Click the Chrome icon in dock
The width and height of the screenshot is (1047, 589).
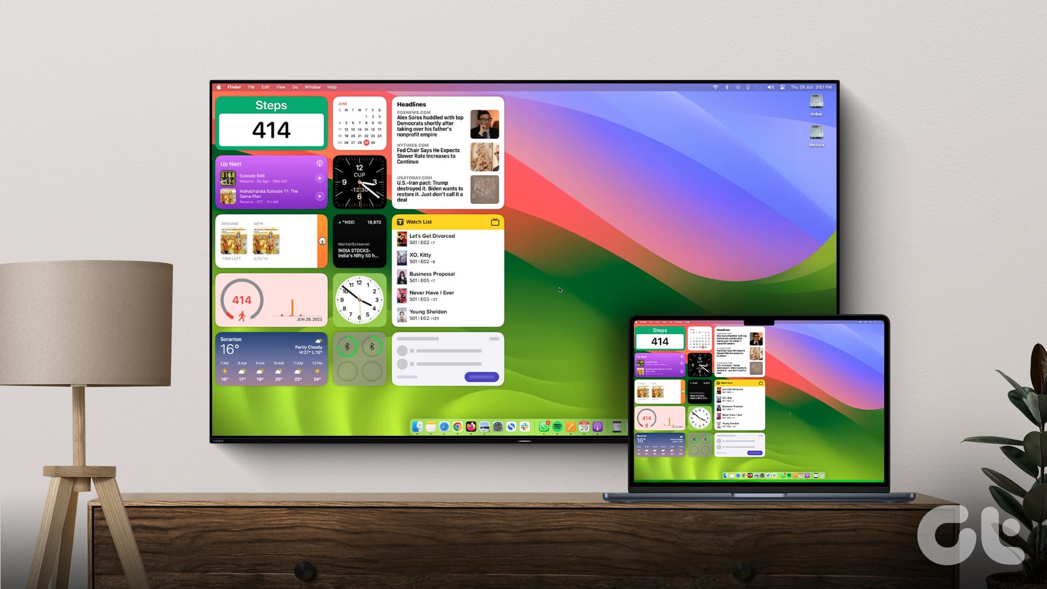[458, 426]
